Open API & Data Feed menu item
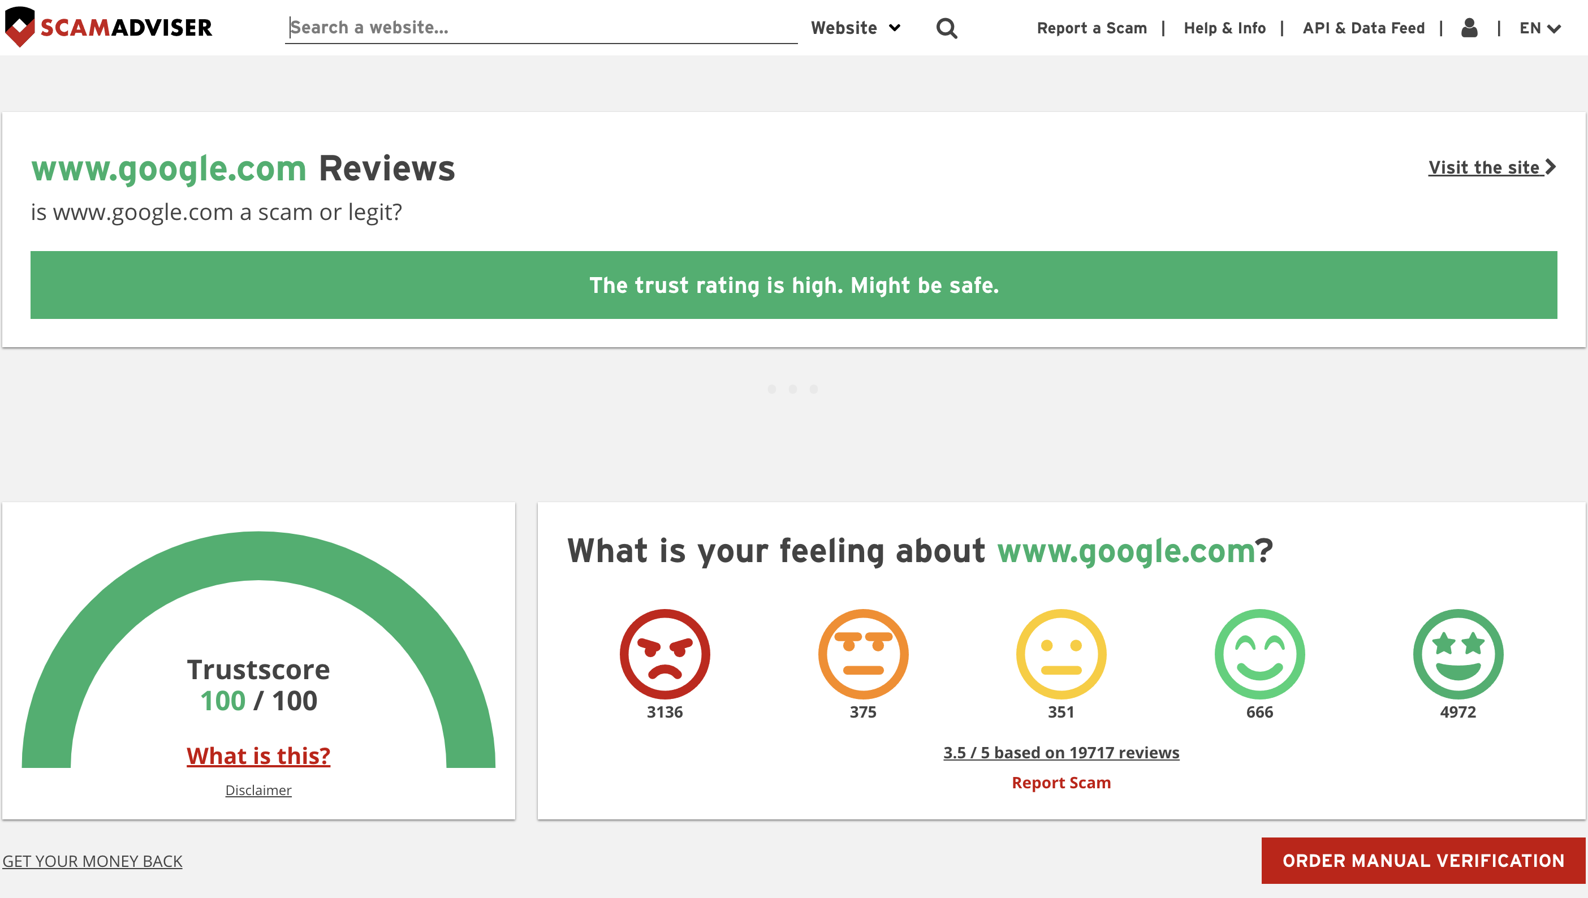The height and width of the screenshot is (898, 1588). click(1363, 28)
